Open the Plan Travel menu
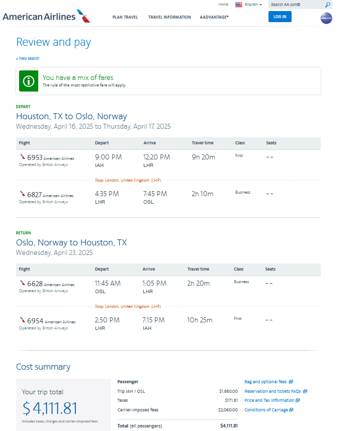 [x=125, y=17]
